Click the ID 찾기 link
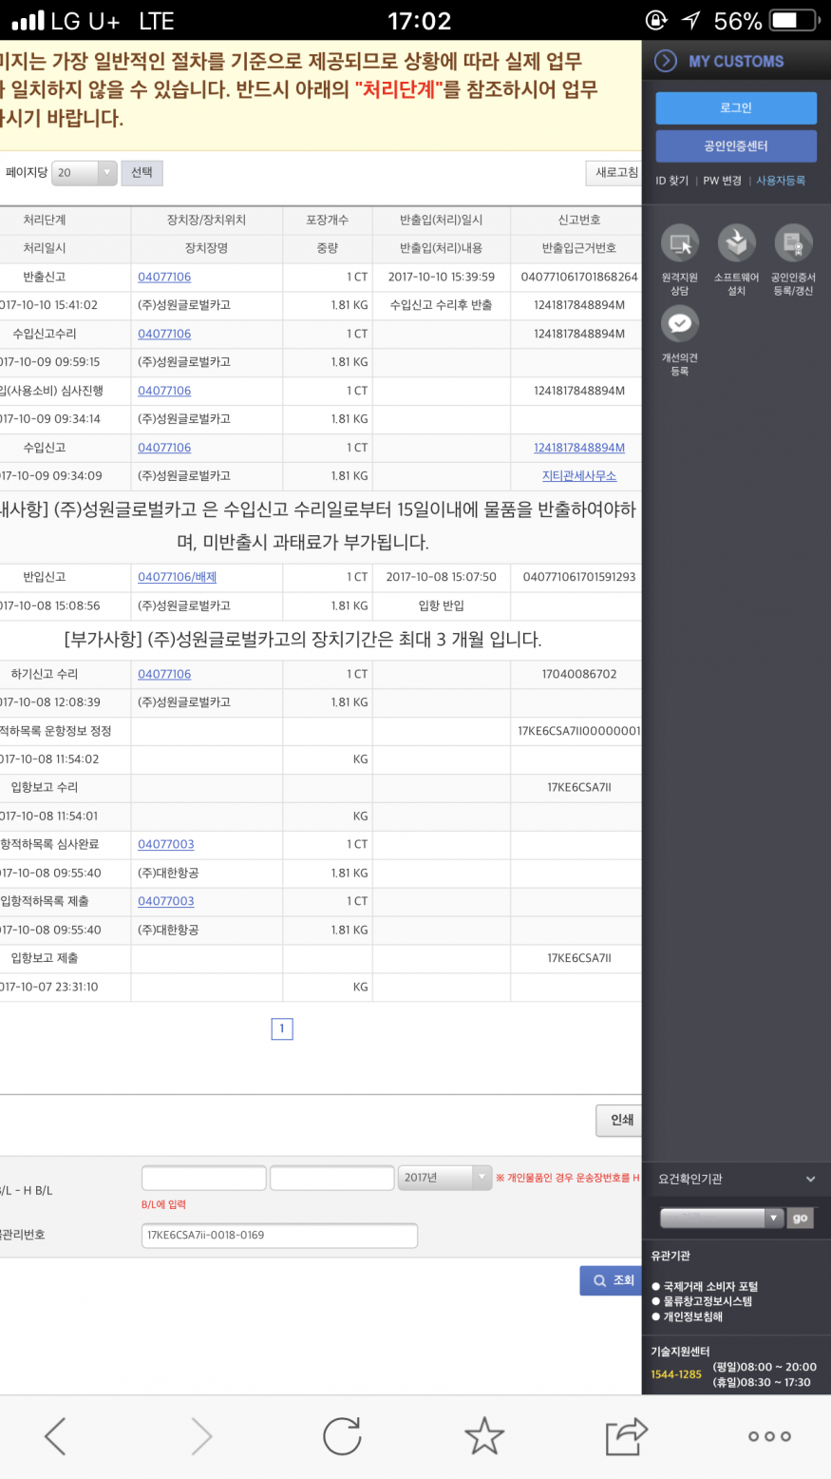 671,181
